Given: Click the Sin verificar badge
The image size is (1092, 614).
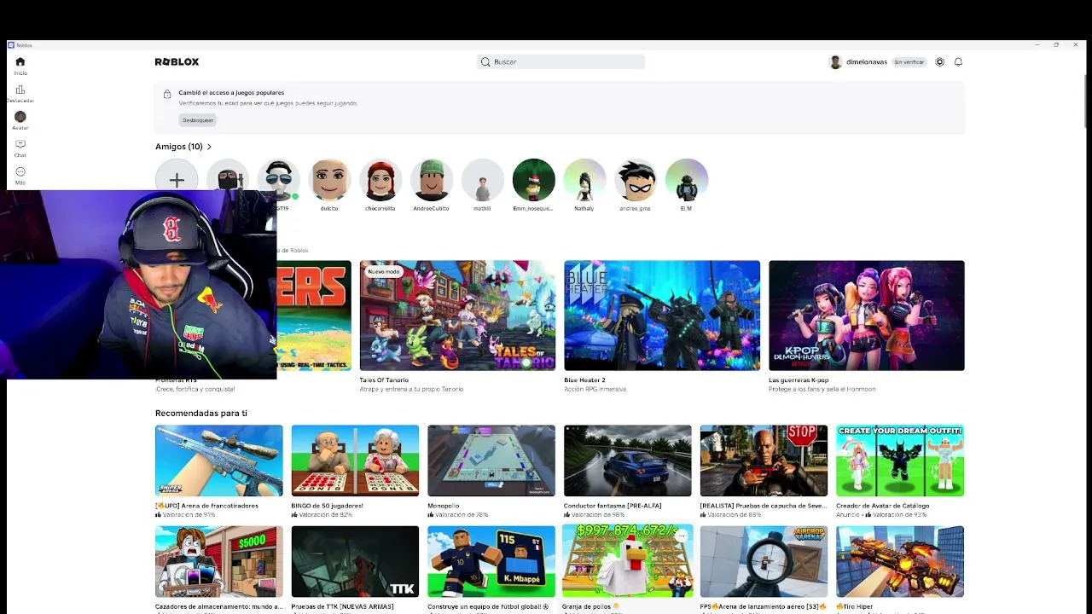Looking at the screenshot, I should (x=909, y=62).
